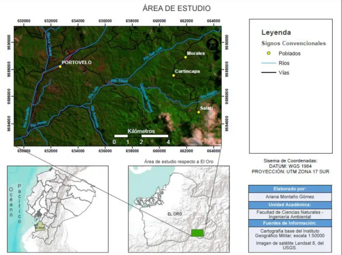Screen dimensions: 342x255
Task: Click the north arrow compass symbol on the map
Action: tap(212, 44)
